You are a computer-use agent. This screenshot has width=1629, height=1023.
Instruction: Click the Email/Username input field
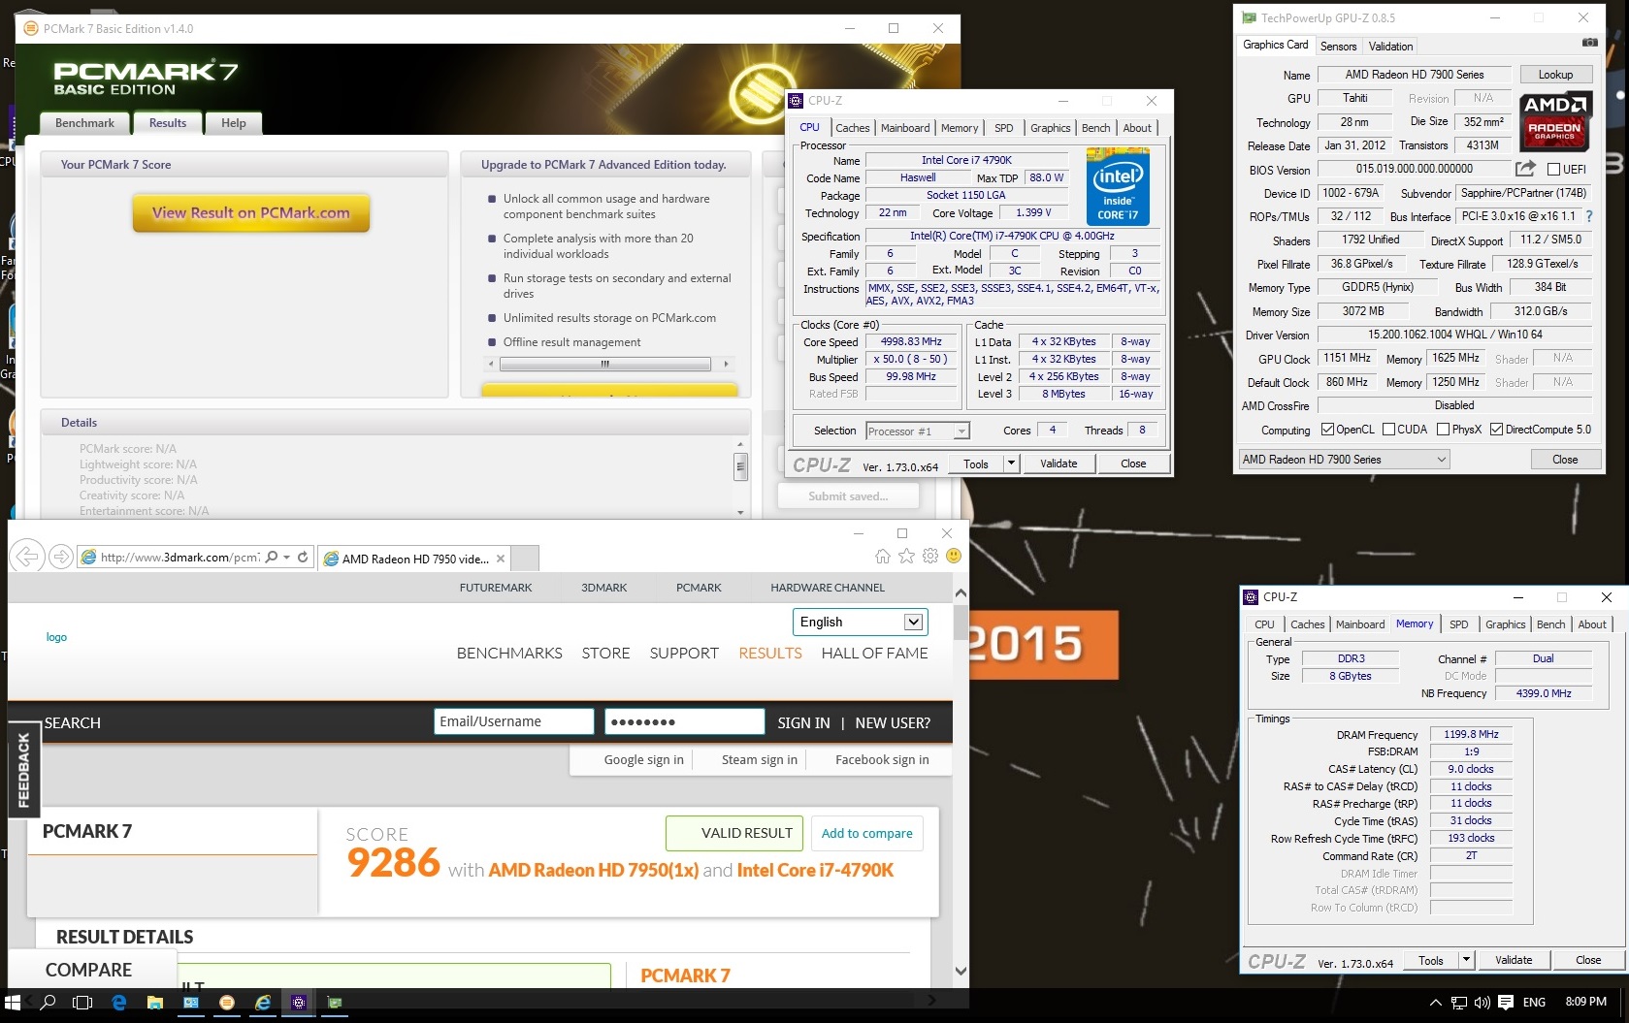click(x=513, y=721)
